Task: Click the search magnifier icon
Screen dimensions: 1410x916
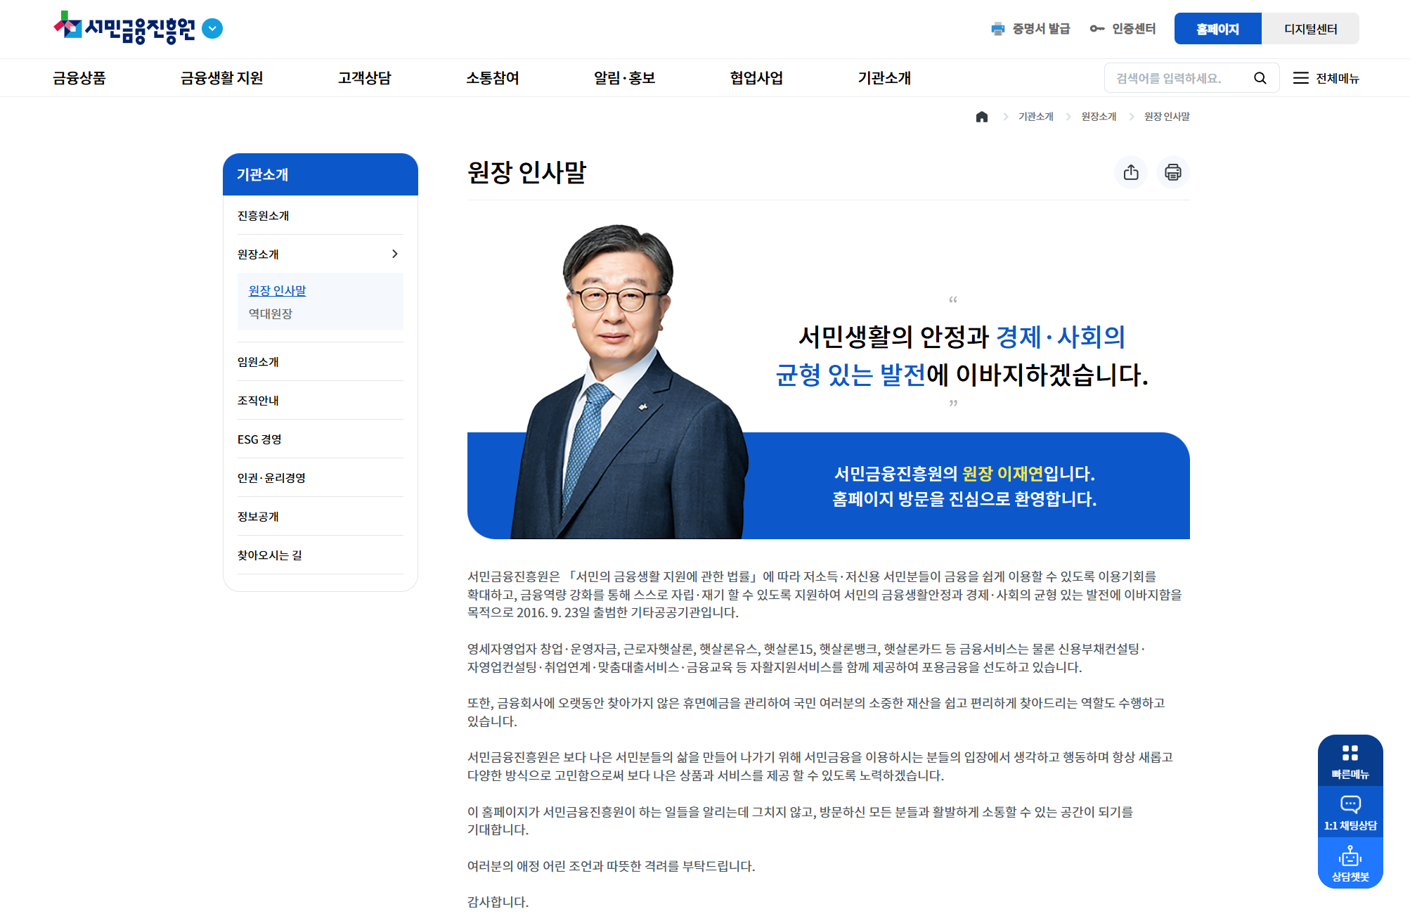Action: (1260, 78)
